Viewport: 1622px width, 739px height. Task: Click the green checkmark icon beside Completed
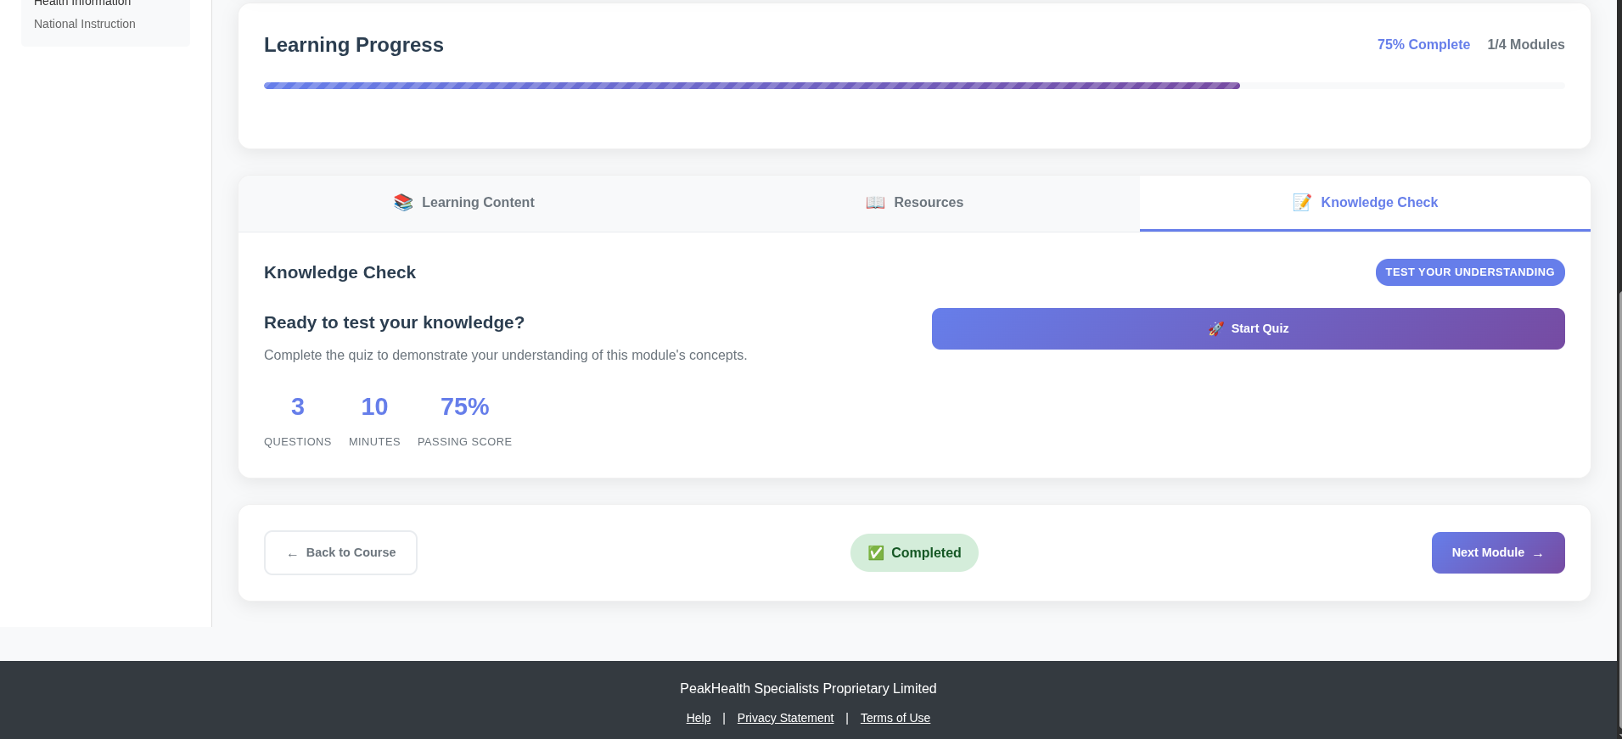tap(876, 553)
